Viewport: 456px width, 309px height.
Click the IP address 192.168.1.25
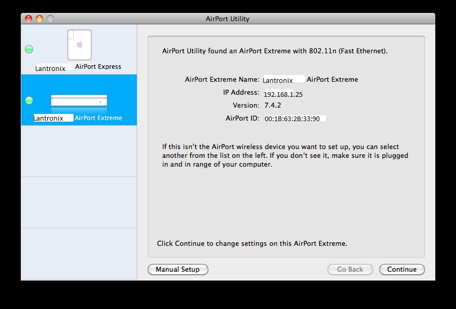283,95
